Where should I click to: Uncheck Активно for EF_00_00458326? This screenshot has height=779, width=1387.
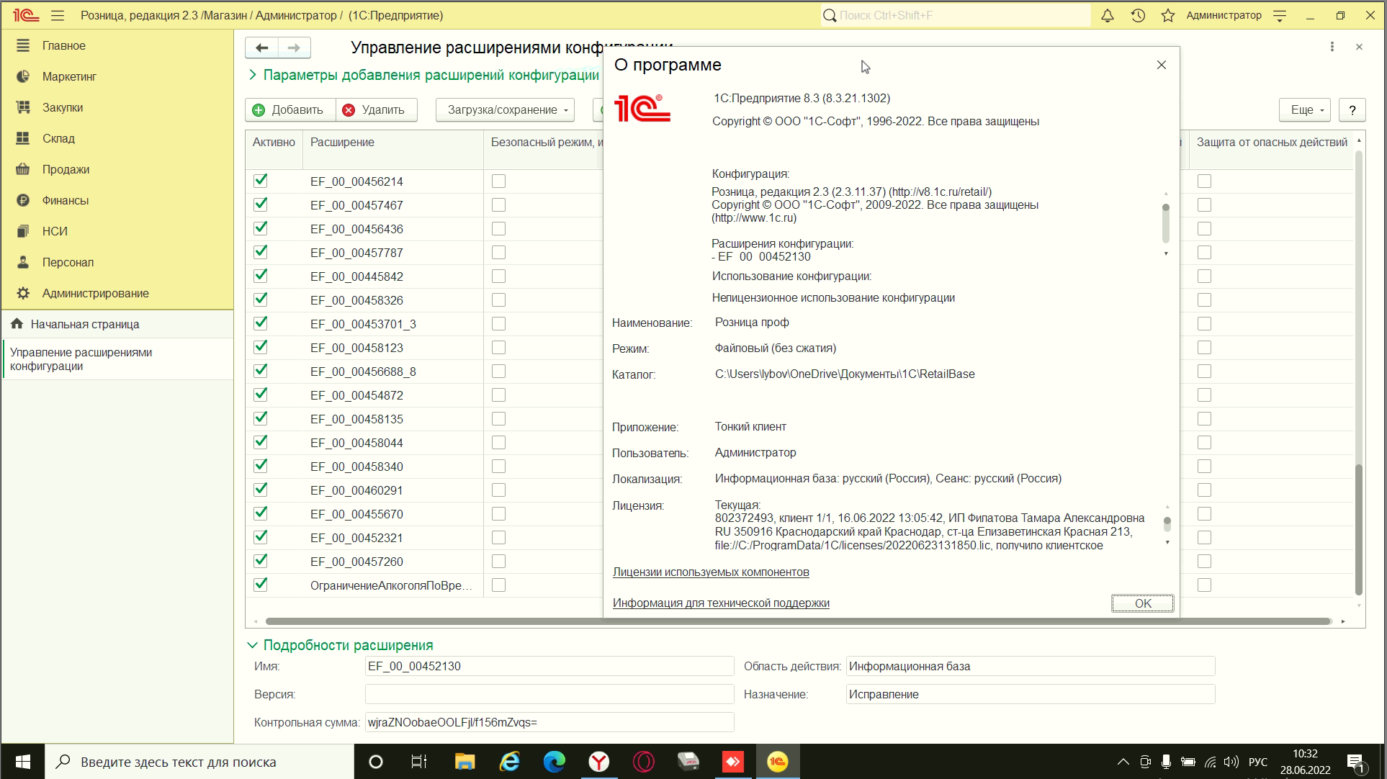click(261, 300)
